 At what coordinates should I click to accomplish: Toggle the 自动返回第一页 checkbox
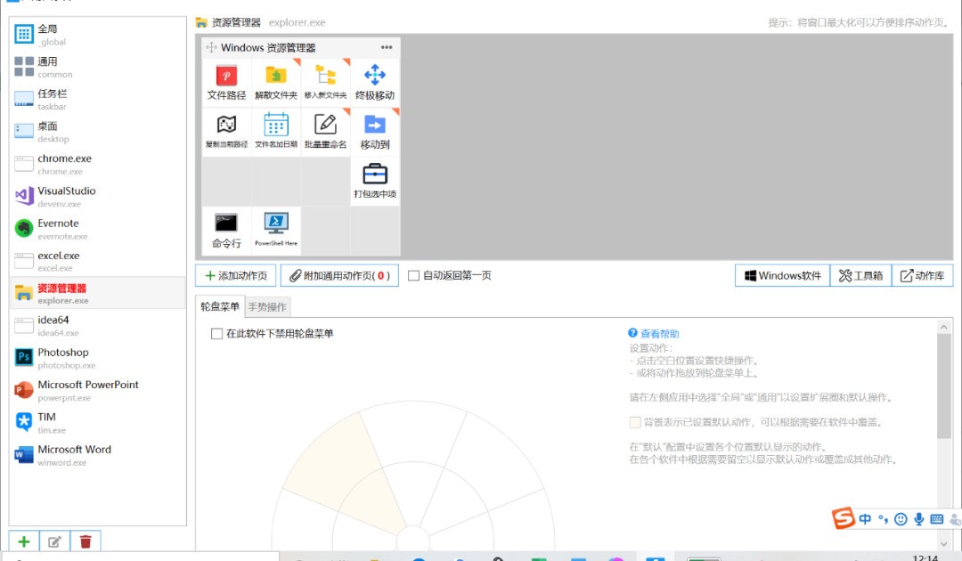click(413, 275)
